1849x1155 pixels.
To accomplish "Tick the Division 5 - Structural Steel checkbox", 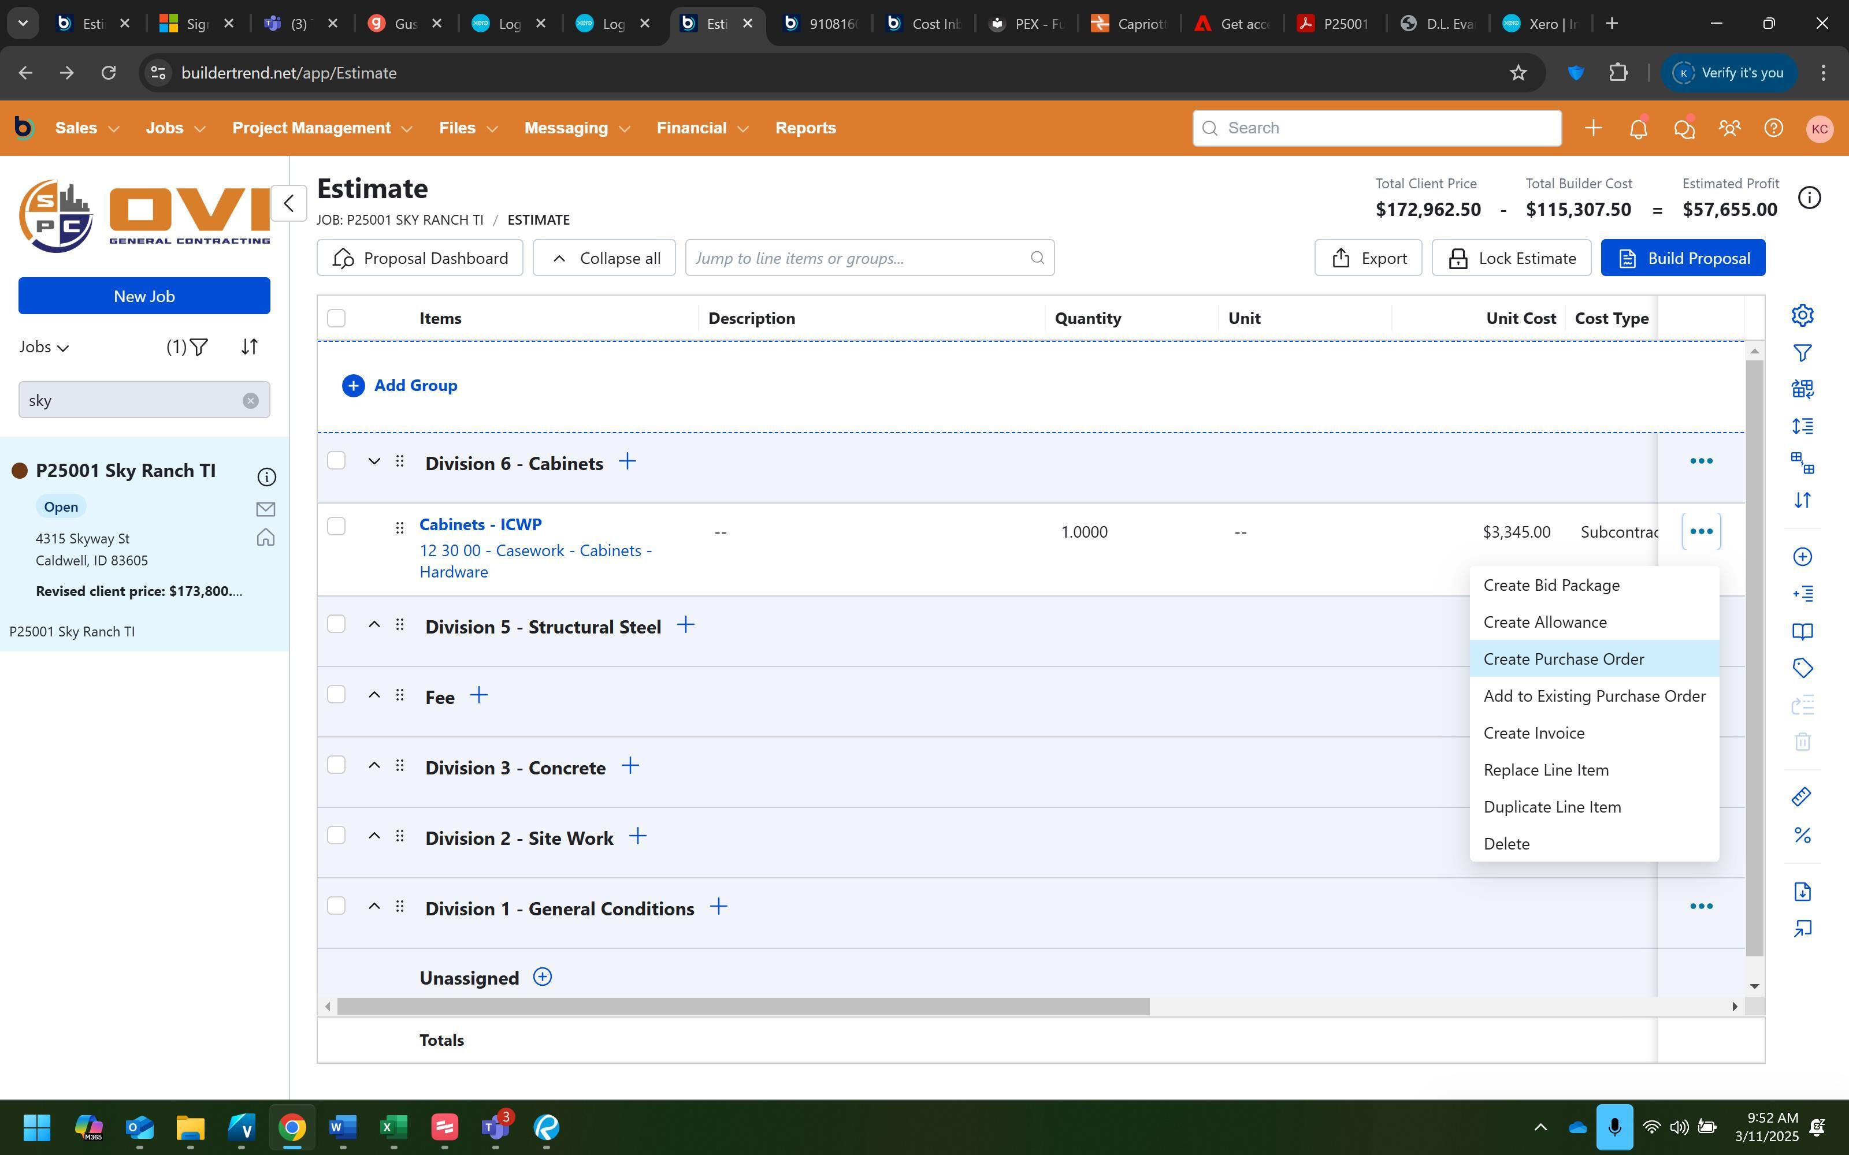I will pos(336,624).
